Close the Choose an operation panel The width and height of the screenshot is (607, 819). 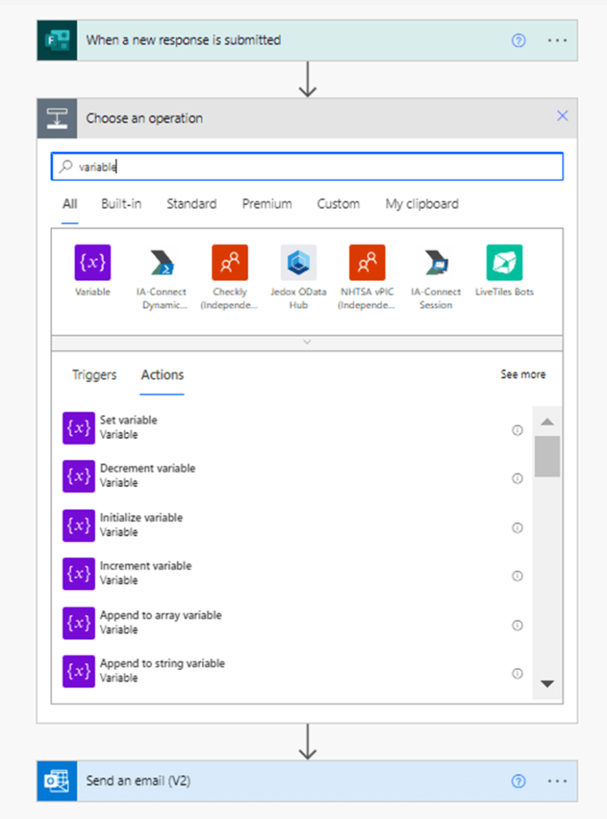point(562,116)
